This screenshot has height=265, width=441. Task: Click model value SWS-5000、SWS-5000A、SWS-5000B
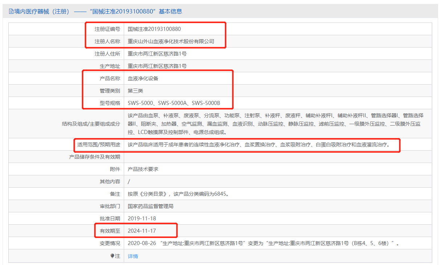(x=174, y=103)
